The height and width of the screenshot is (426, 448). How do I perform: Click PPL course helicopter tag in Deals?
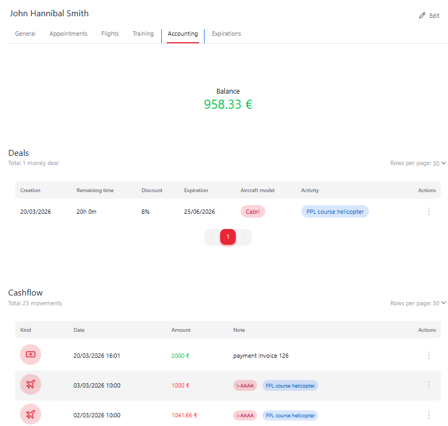click(335, 212)
